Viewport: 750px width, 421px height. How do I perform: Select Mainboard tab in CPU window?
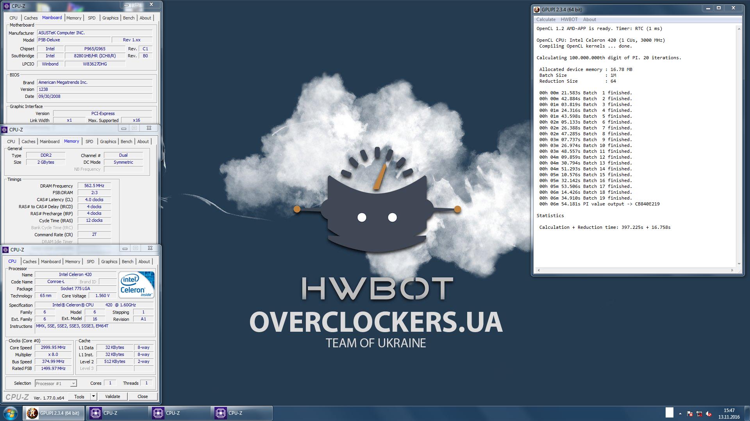pyautogui.click(x=51, y=262)
